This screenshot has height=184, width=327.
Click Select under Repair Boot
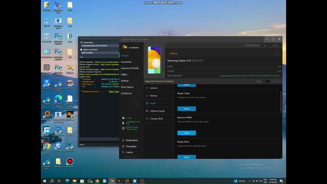[186, 157]
